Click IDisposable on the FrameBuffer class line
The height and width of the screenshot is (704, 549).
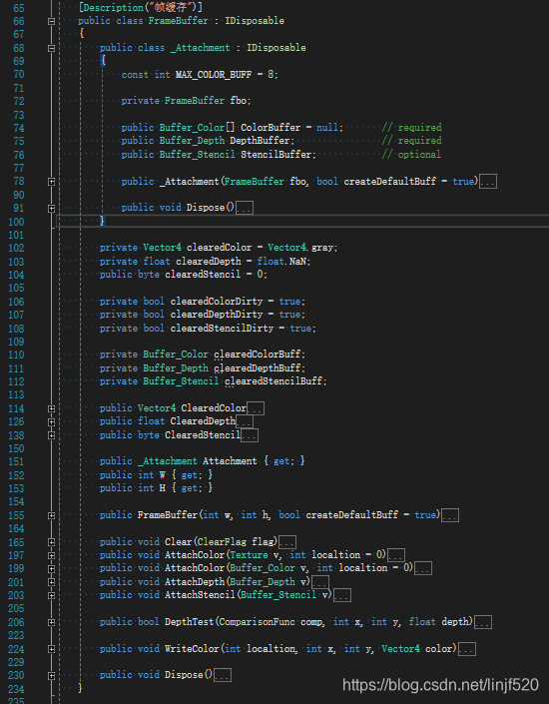(255, 21)
